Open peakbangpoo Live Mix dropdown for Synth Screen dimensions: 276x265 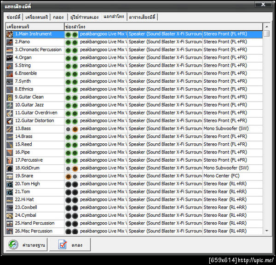point(103,81)
